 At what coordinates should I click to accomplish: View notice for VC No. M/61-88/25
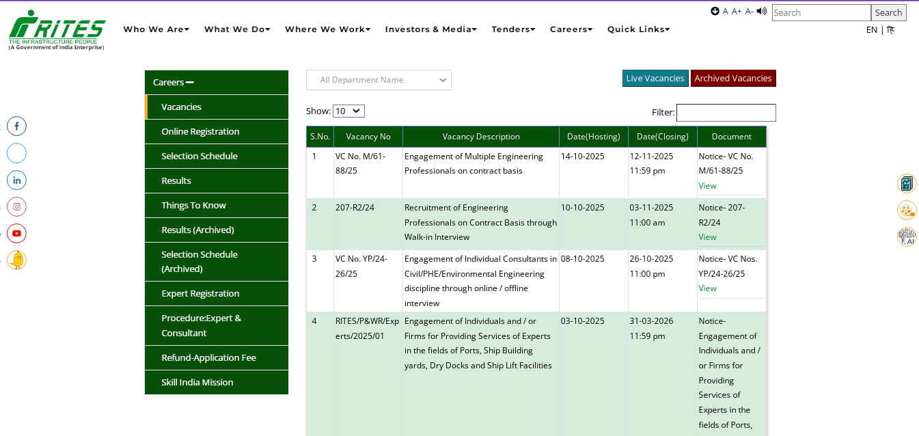(707, 186)
